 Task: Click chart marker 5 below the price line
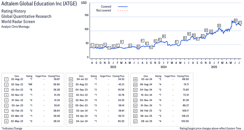pyautogui.click(x=109, y=48)
